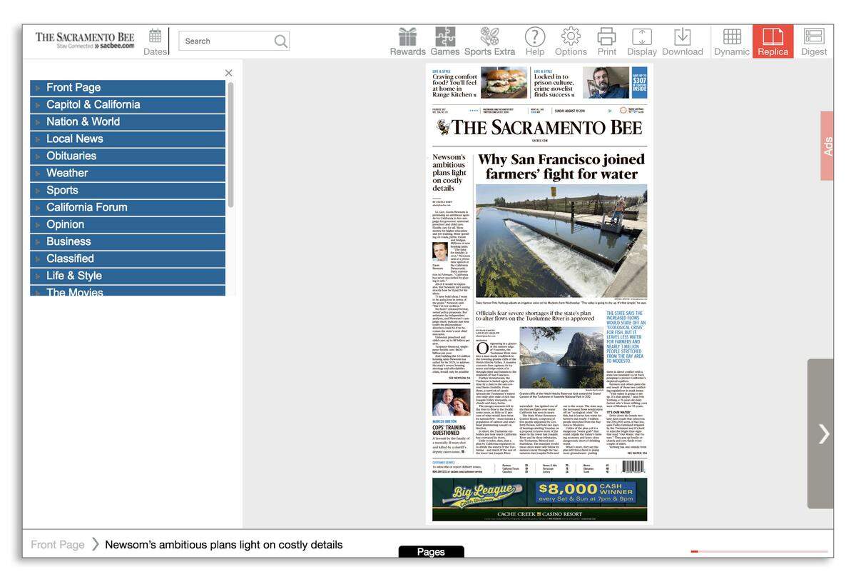Click the Hetch Hetchy reservoir photo
This screenshot has width=856, height=582.
point(561,358)
